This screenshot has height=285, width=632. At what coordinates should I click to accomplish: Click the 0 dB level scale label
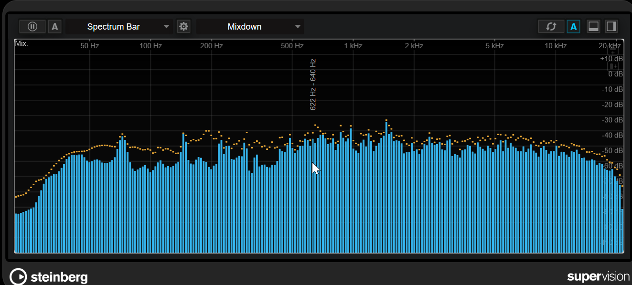click(612, 74)
